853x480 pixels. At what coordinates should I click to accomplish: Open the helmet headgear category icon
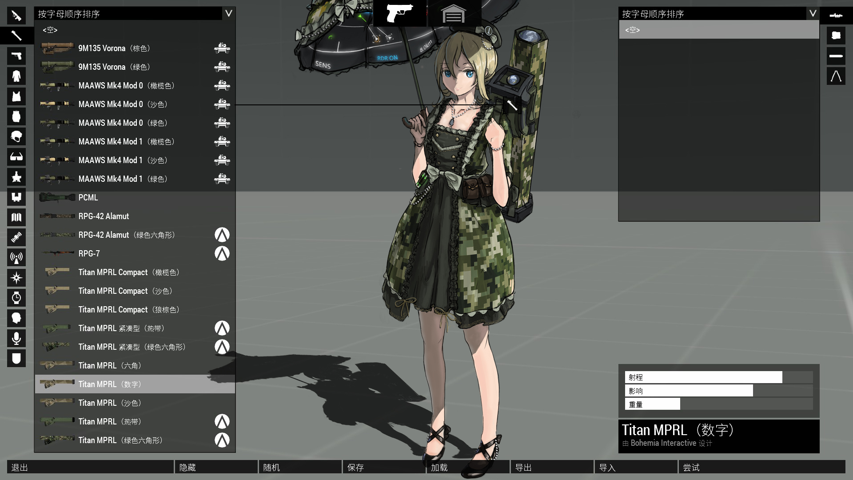tap(16, 136)
